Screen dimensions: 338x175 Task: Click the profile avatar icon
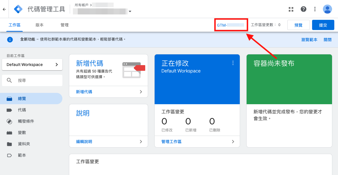tap(327, 9)
